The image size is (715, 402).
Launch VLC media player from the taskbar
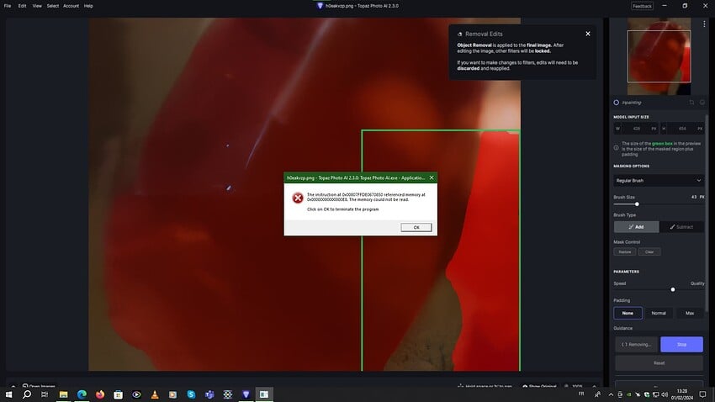[155, 394]
